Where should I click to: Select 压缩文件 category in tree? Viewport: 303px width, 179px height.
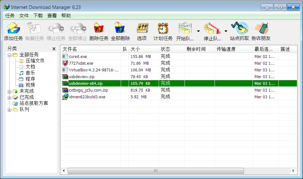click(x=35, y=61)
